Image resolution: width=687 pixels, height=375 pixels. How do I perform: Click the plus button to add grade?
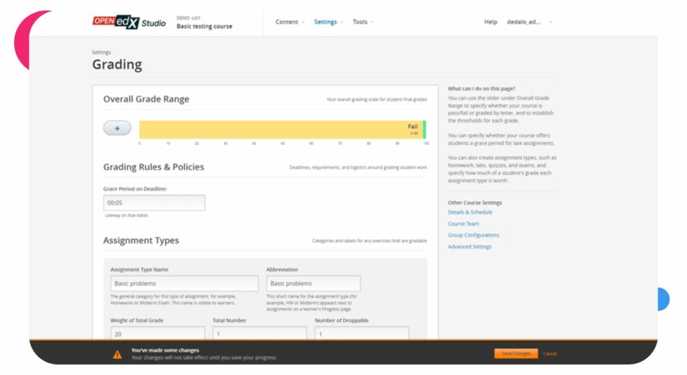[117, 128]
